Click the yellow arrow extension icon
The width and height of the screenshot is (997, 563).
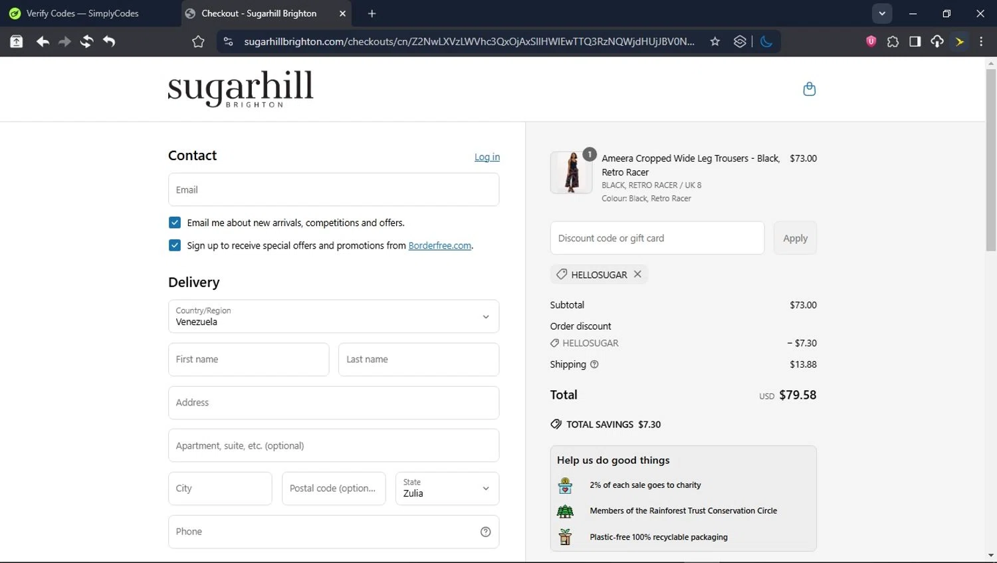point(960,41)
